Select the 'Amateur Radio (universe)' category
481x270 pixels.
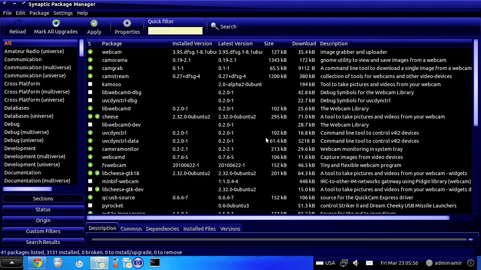(40, 51)
